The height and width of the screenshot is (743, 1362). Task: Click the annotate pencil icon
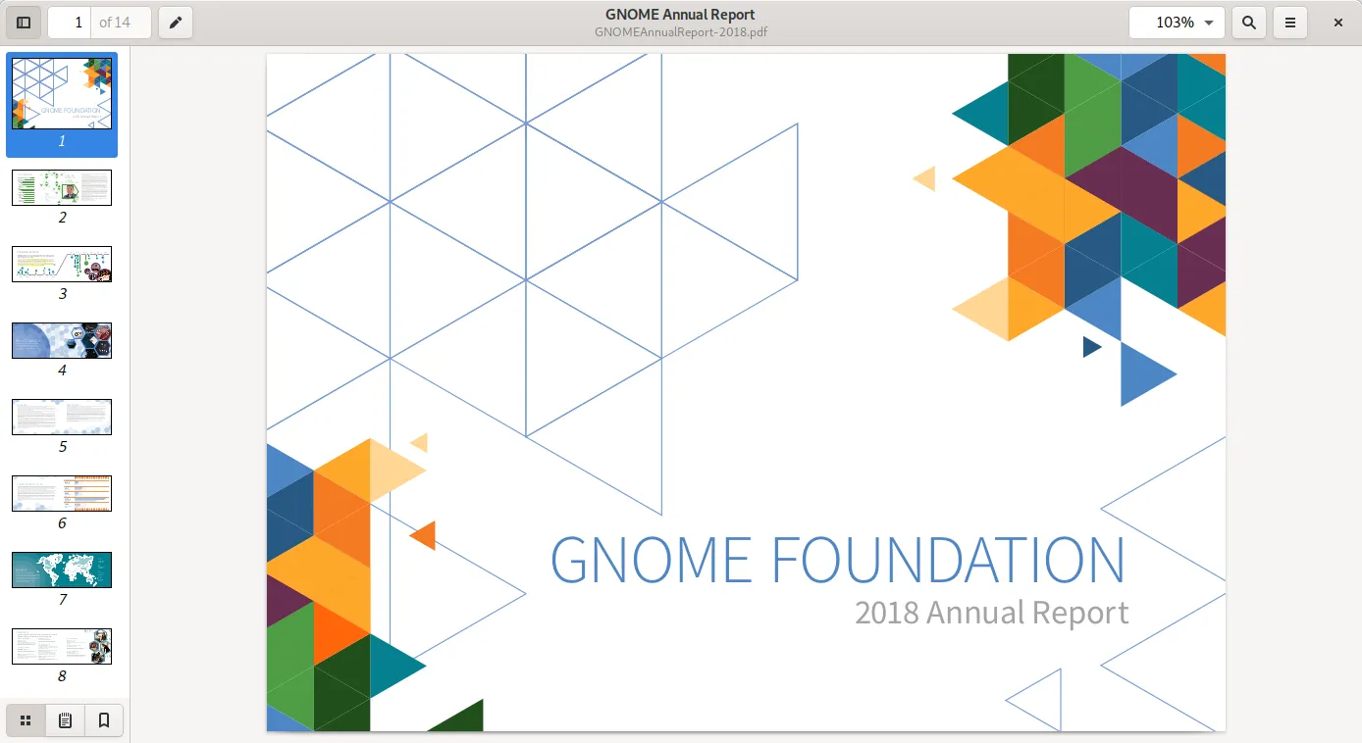[x=176, y=23]
